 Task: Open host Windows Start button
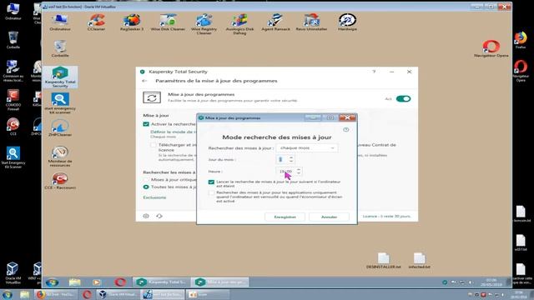8,294
